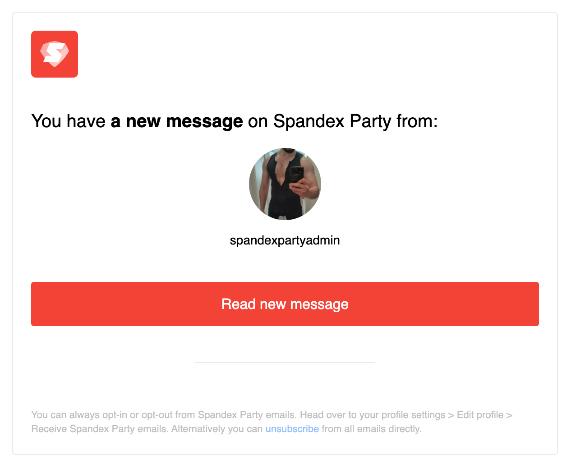Click the "Edit profile" footer text
Screen dimensions: 571x470
click(x=480, y=415)
